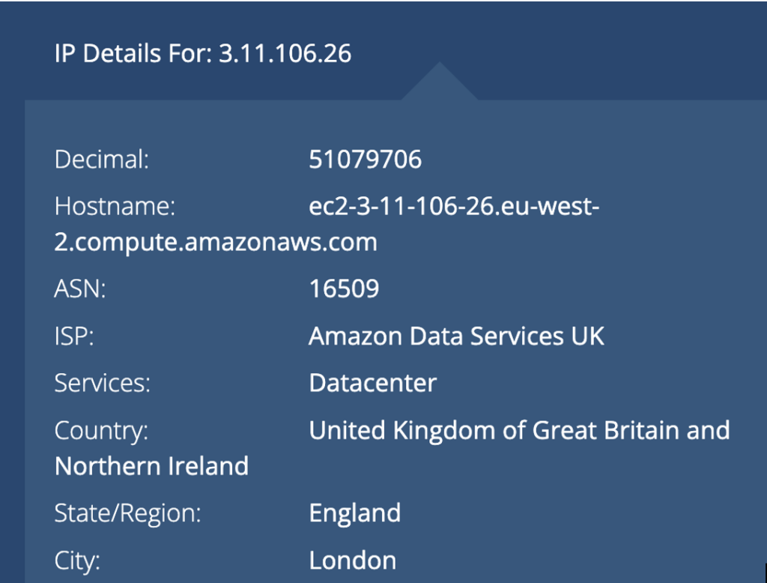The image size is (767, 583).
Task: Click the ASN label
Action: pos(80,289)
